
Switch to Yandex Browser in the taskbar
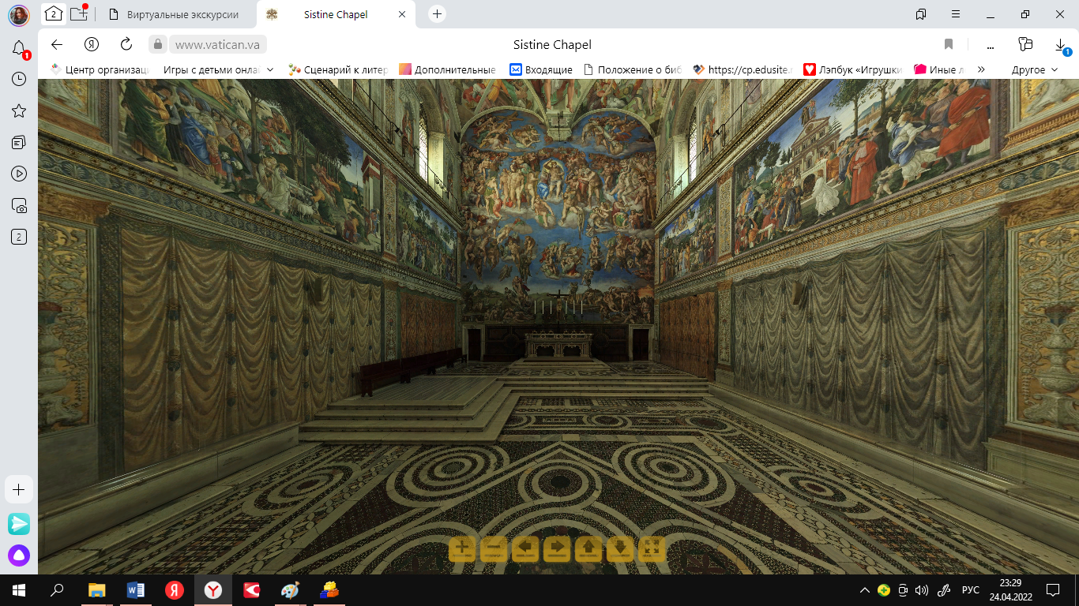tap(213, 589)
